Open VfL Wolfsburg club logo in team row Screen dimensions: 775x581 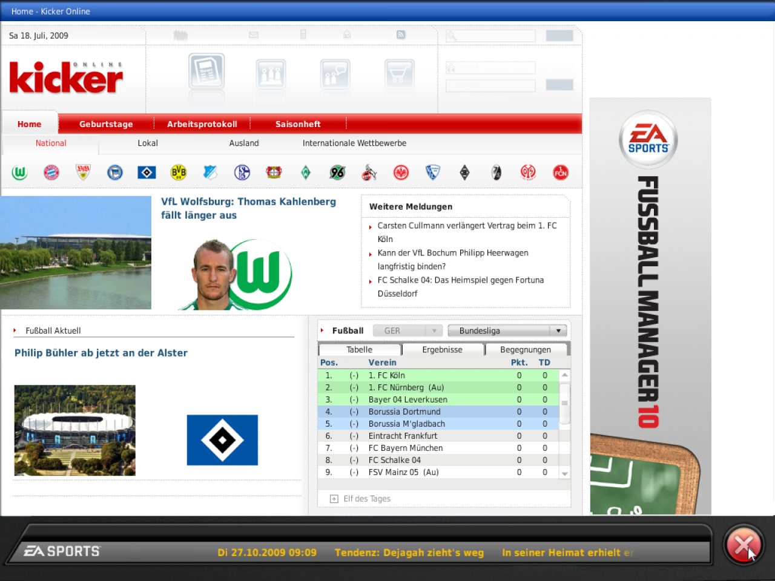coord(19,173)
